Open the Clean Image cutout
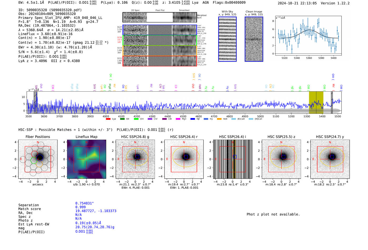This screenshot has height=250, width=368. click(x=254, y=39)
